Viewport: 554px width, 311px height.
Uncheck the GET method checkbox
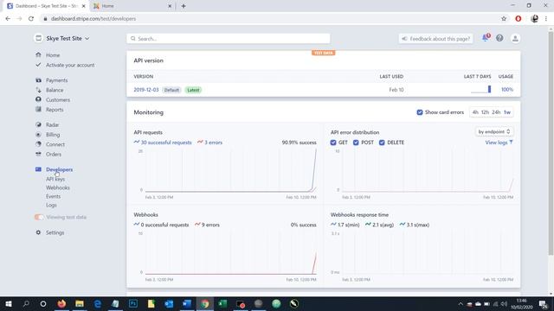click(333, 143)
